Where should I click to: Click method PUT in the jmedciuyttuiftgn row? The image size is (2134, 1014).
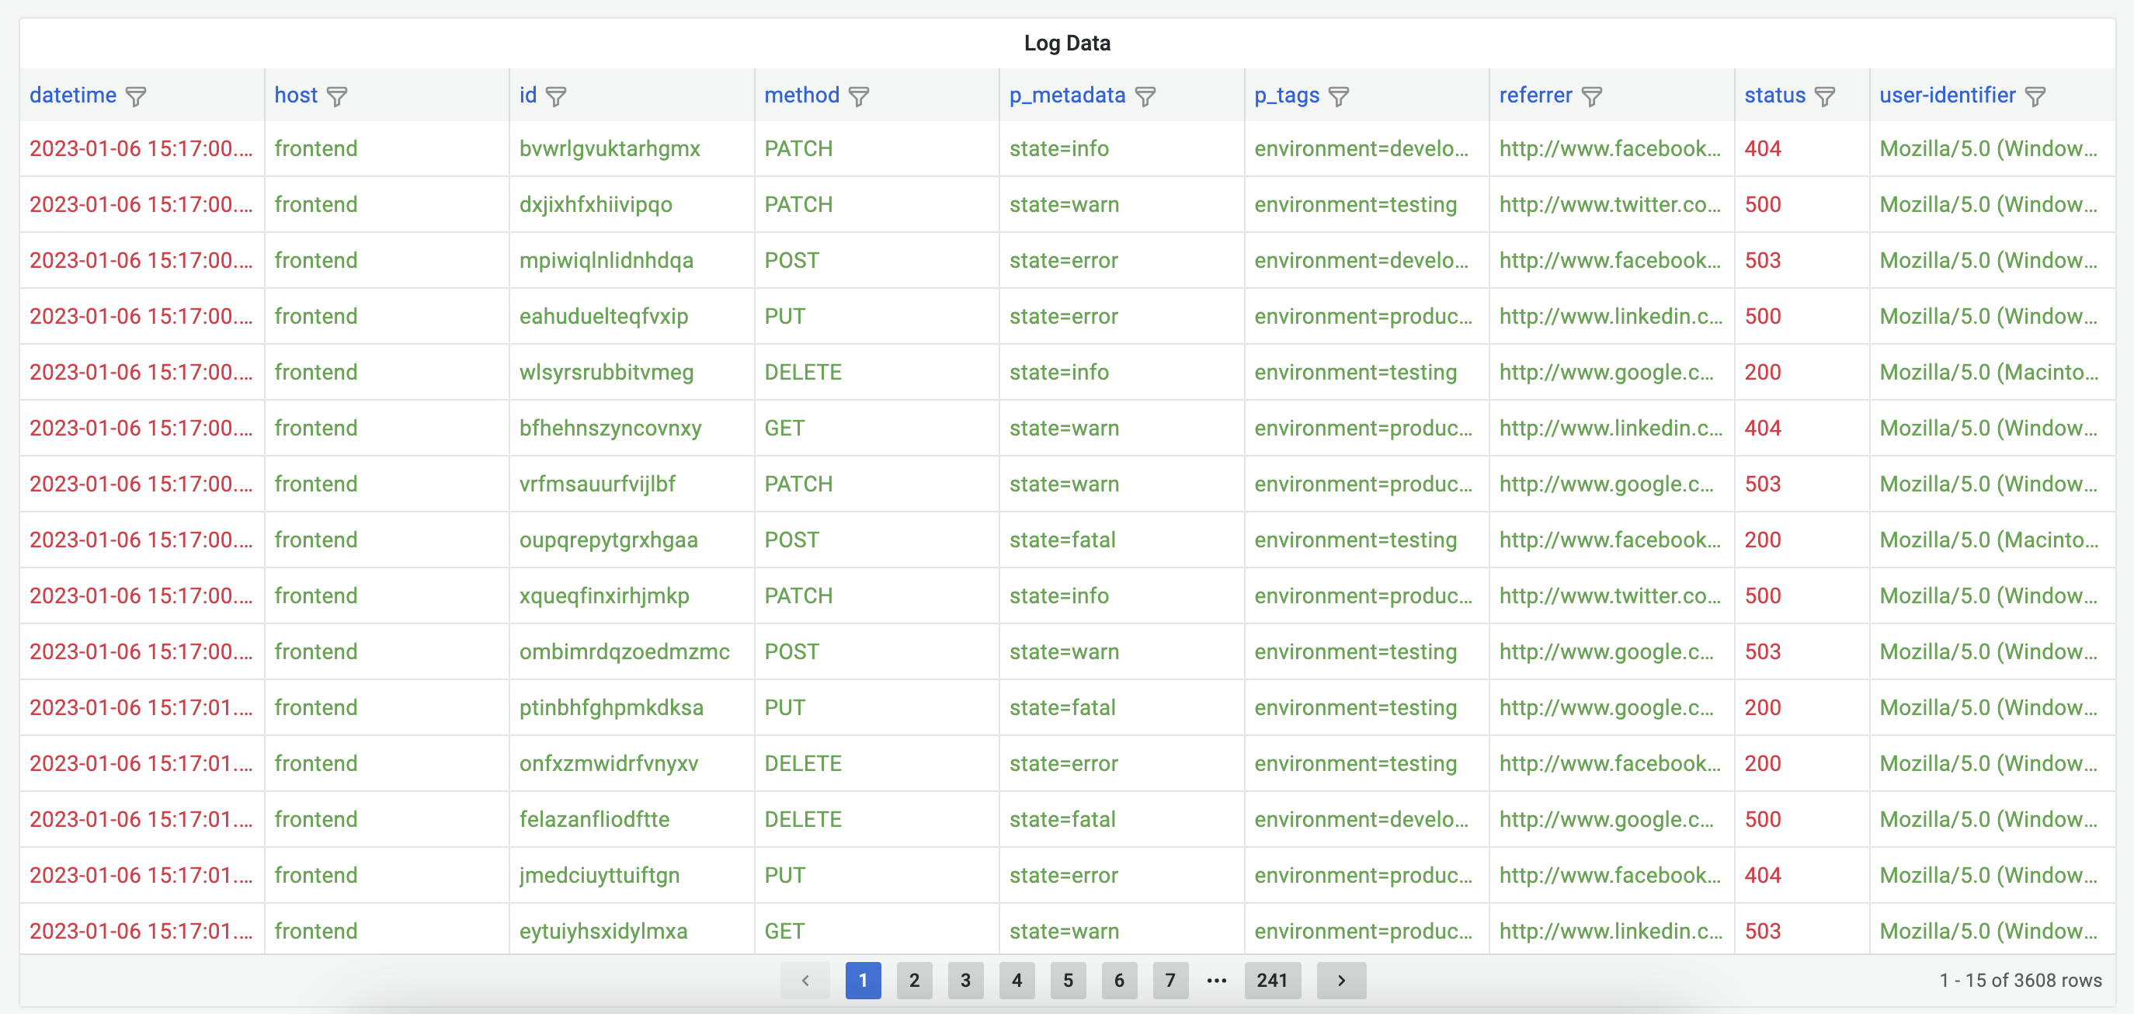tap(784, 876)
